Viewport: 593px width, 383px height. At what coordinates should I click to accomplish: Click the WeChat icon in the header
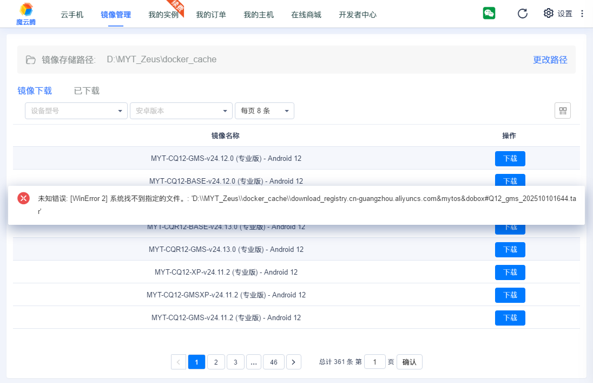(x=489, y=14)
